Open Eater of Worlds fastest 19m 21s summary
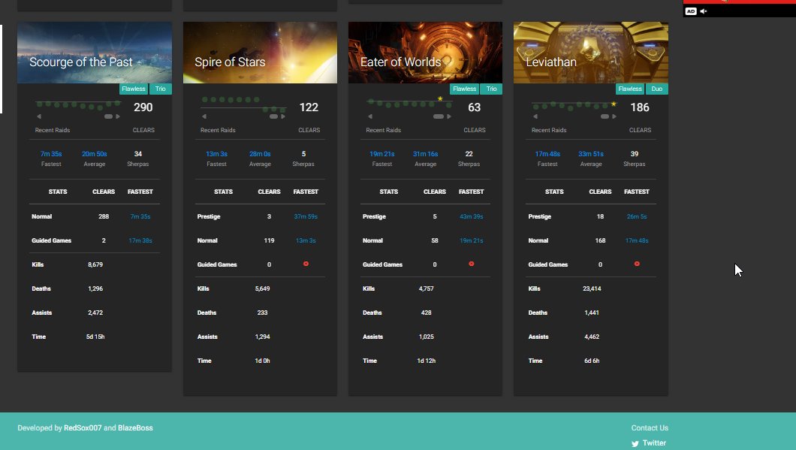Image resolution: width=796 pixels, height=450 pixels. pos(381,154)
